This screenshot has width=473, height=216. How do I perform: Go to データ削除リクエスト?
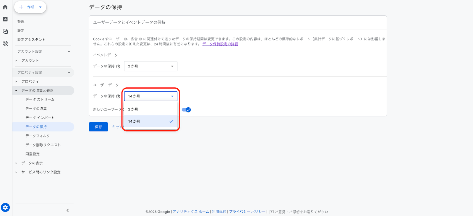click(x=43, y=145)
